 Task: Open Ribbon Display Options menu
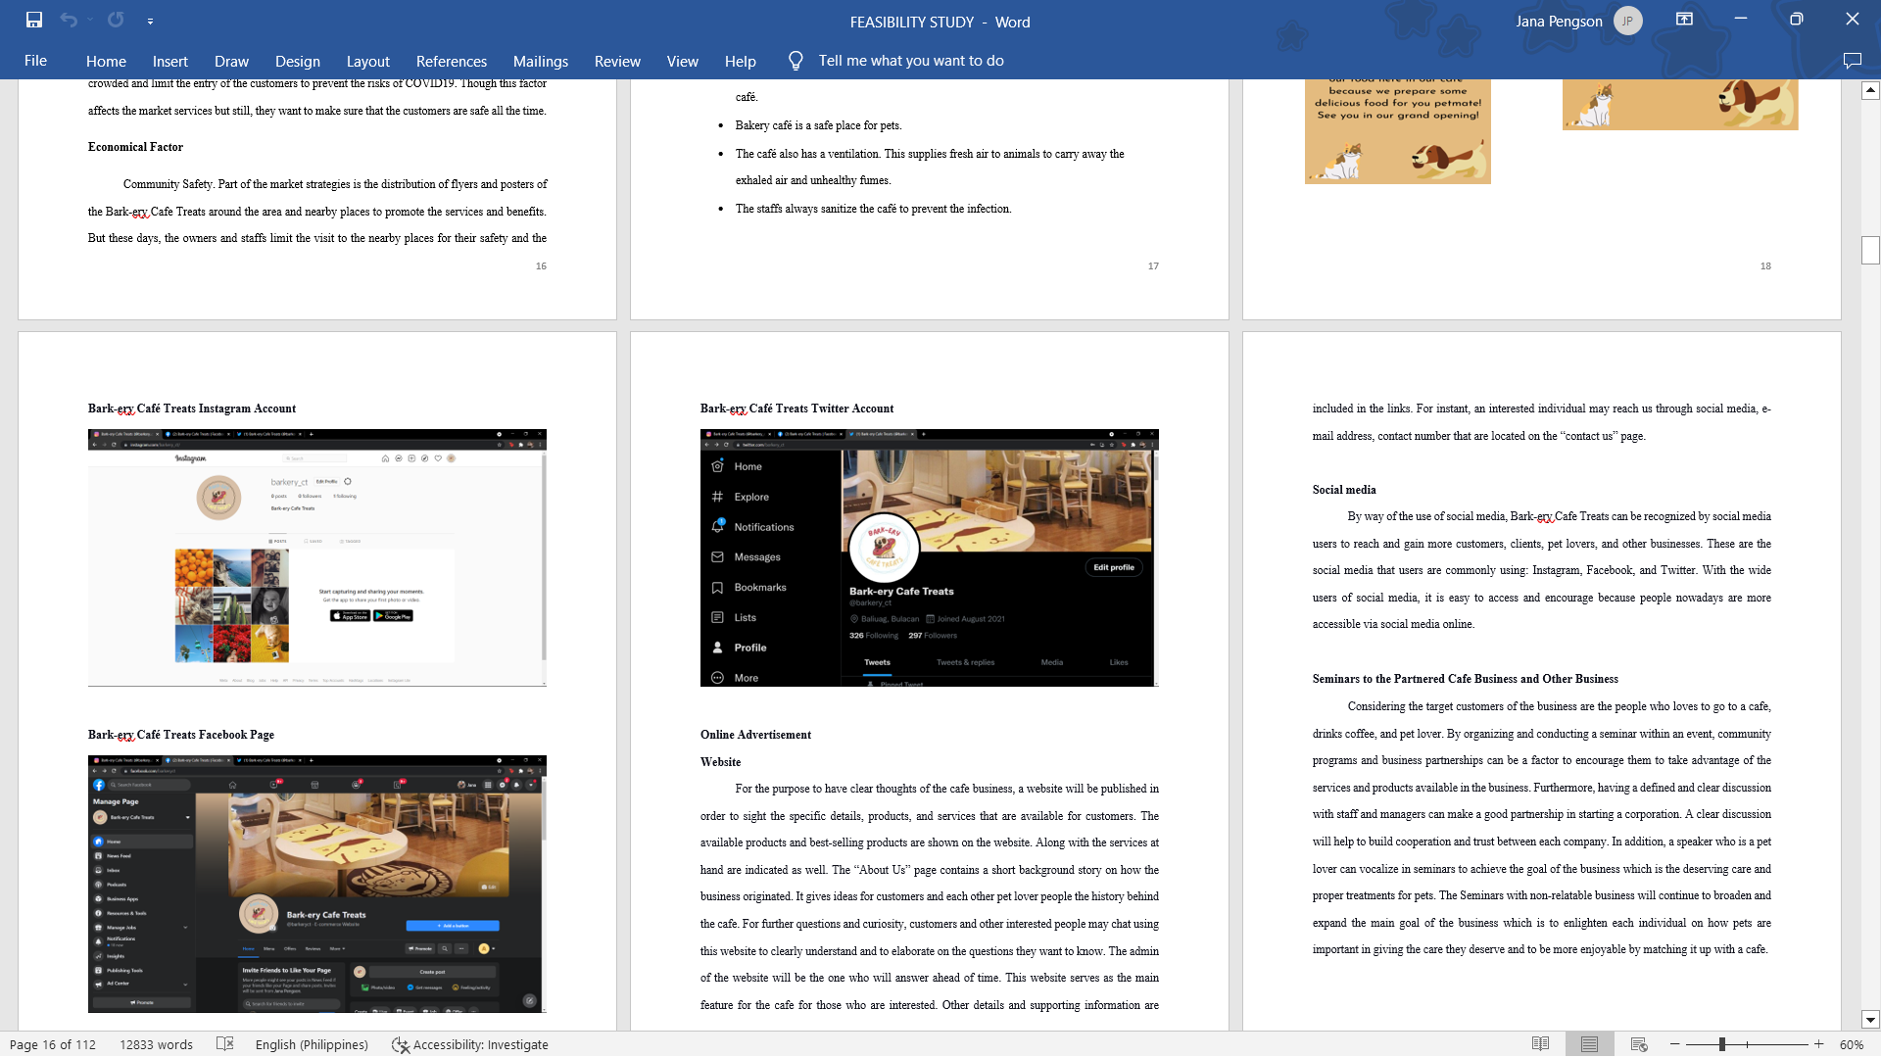click(1684, 20)
